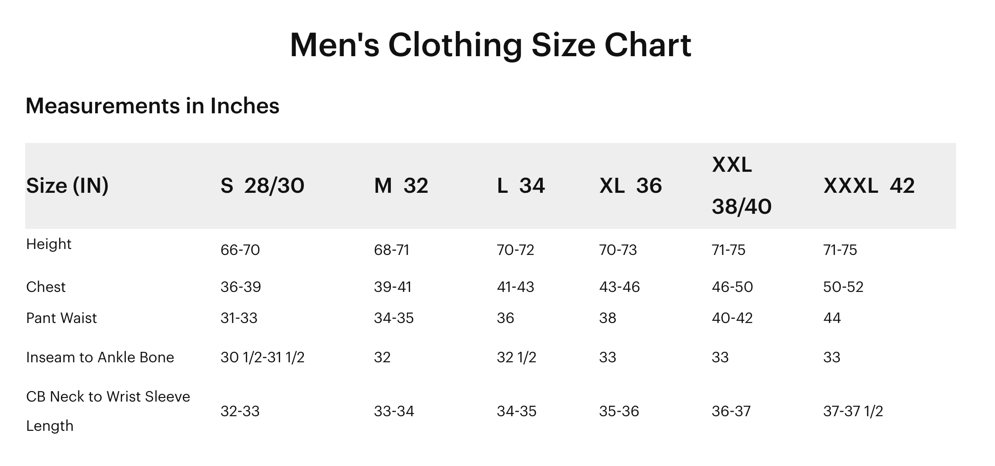The image size is (995, 466).
Task: Select the Height row label
Action: click(x=49, y=244)
